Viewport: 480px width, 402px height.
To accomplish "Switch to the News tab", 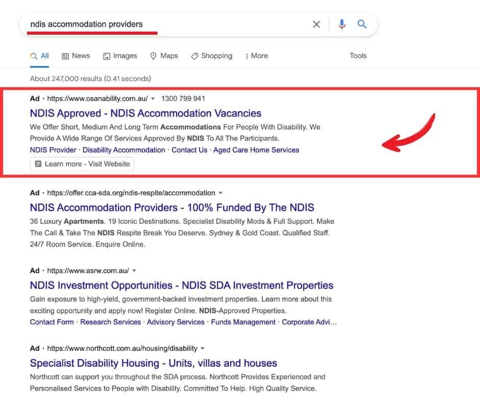I will point(76,56).
